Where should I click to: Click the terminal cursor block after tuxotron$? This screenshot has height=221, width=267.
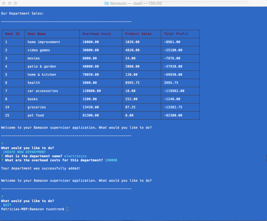(x=67, y=209)
